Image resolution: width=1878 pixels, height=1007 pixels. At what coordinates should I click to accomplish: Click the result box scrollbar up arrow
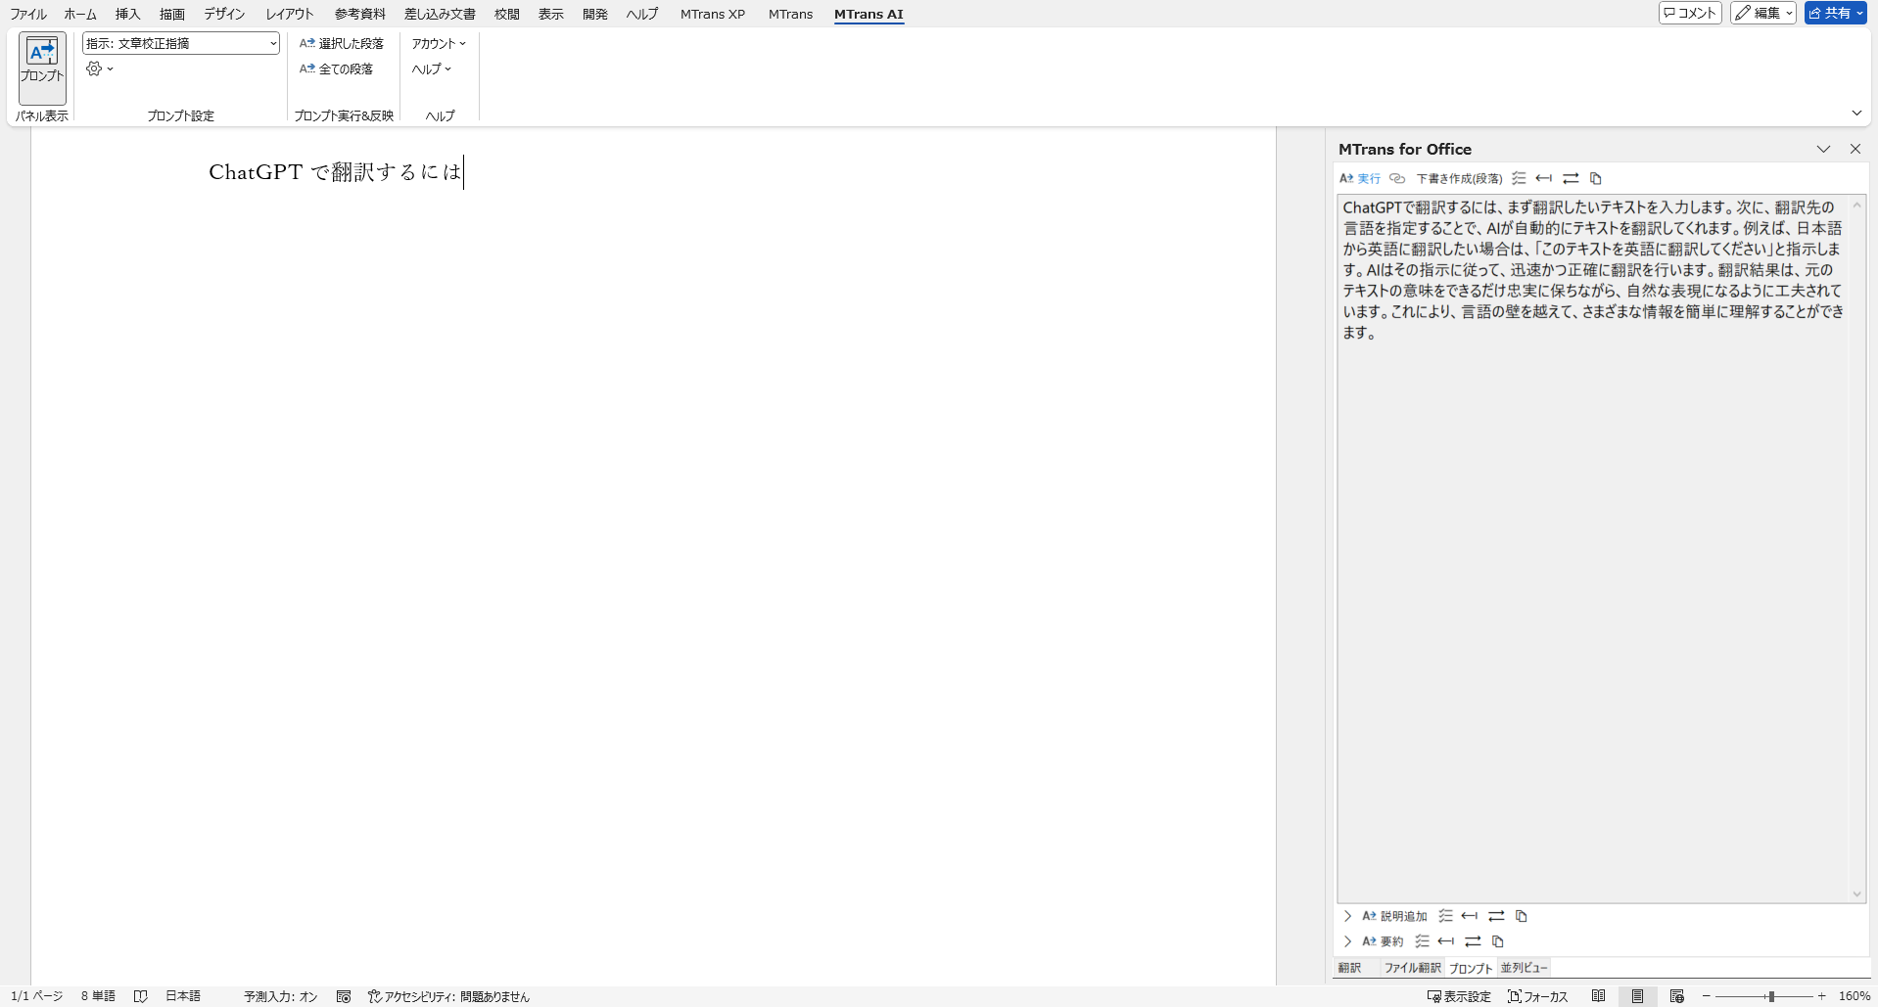pyautogui.click(x=1856, y=205)
